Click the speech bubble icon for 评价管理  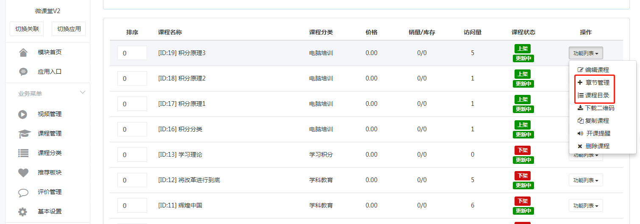click(x=23, y=193)
